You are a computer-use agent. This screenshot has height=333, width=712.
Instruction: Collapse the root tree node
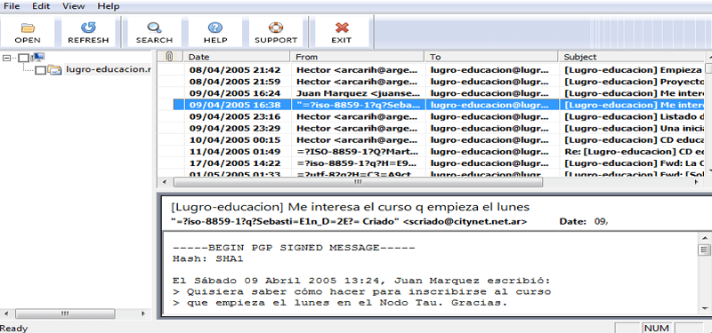pyautogui.click(x=6, y=58)
